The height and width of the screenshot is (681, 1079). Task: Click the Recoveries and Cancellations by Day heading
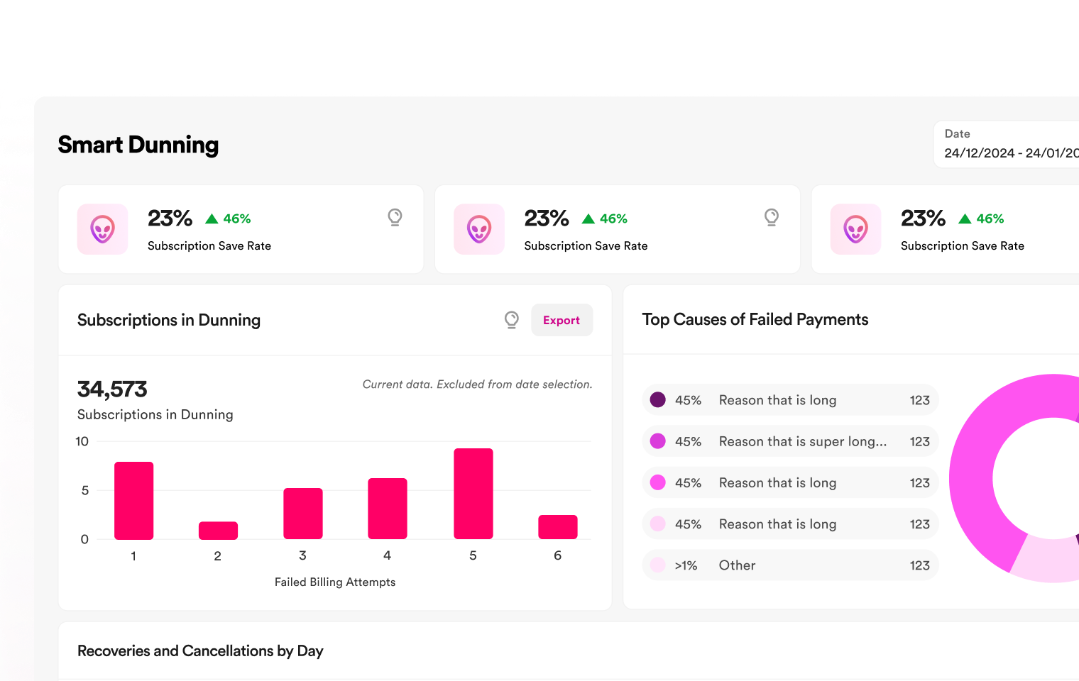point(200,651)
